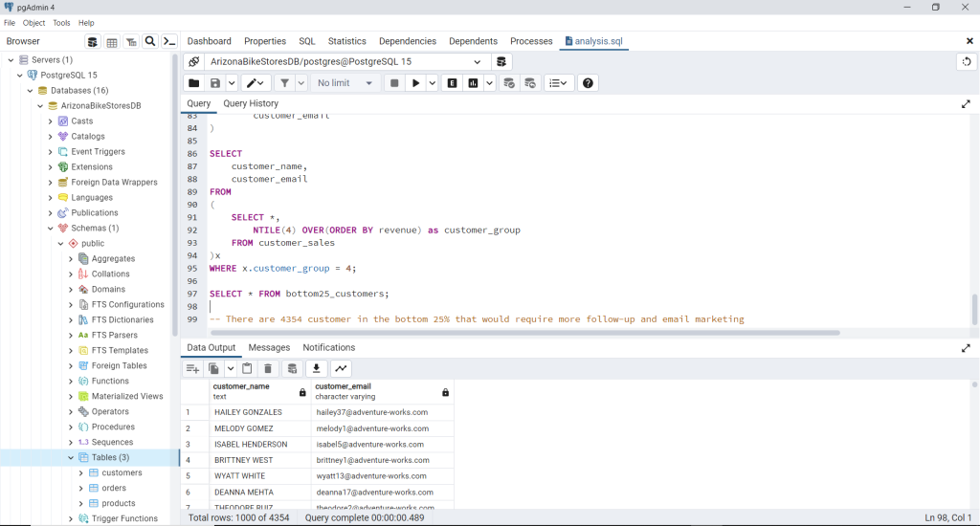Viewport: 980px width, 526px height.
Task: Collapse the Tables (3) node
Action: click(71, 458)
